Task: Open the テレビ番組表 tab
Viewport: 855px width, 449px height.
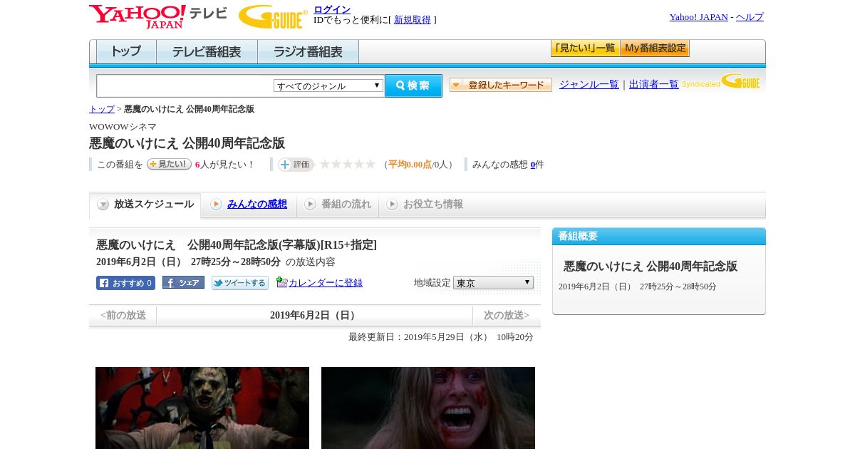Action: [207, 52]
